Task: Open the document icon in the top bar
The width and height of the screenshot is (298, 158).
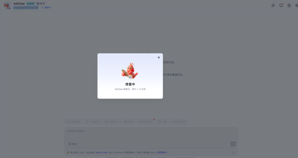Action: point(289,5)
